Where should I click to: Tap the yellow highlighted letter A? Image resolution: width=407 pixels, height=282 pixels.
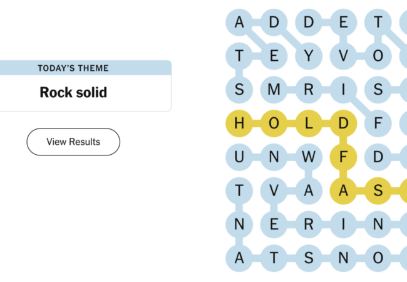tap(343, 191)
